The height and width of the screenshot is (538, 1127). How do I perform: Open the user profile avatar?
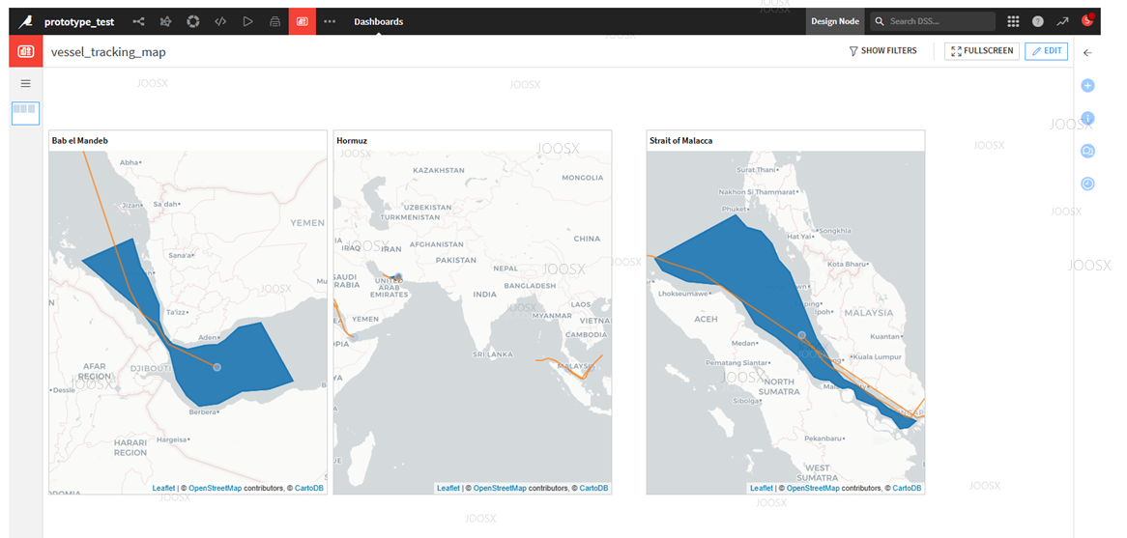[x=1087, y=21]
